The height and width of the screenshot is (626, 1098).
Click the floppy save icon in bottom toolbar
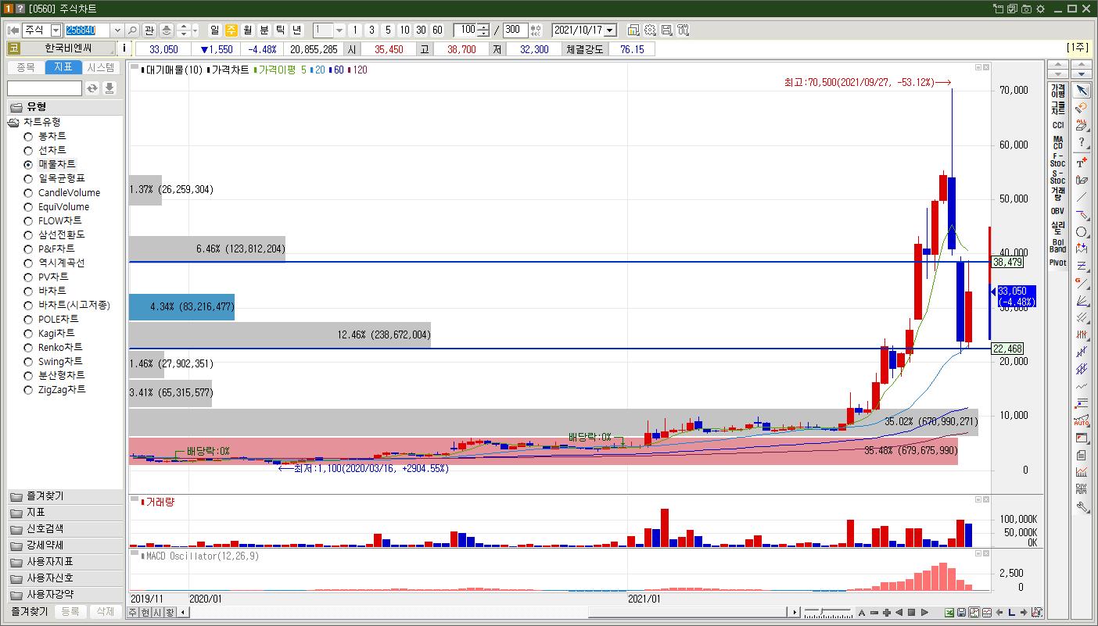(963, 612)
